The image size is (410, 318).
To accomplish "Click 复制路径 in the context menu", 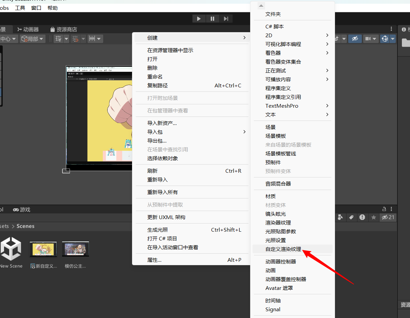I will coord(192,85).
